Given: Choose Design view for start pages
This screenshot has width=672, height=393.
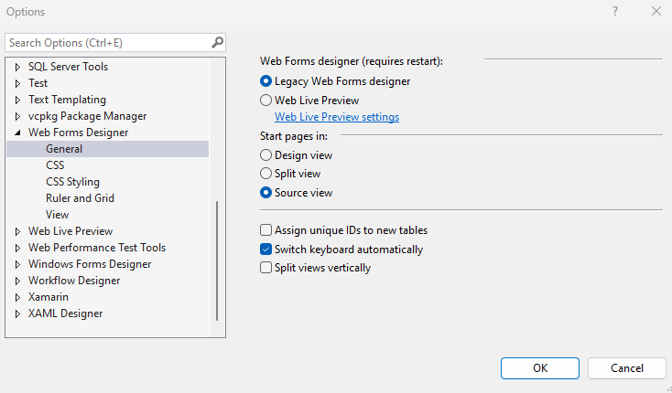Looking at the screenshot, I should [266, 156].
